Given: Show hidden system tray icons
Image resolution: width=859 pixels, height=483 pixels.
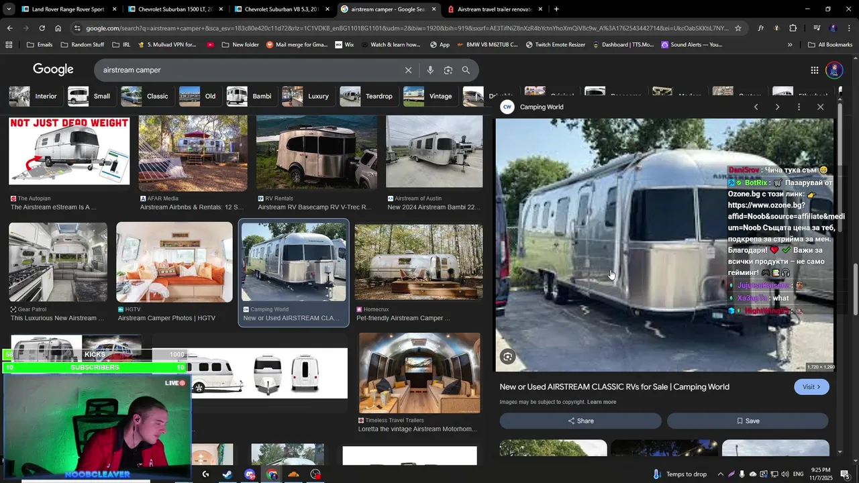Looking at the screenshot, I should click(721, 474).
